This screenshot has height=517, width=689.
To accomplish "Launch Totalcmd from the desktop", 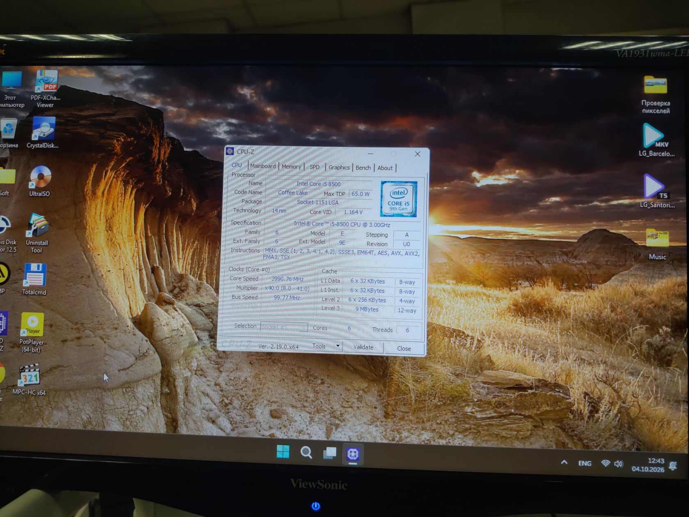I will 34,279.
